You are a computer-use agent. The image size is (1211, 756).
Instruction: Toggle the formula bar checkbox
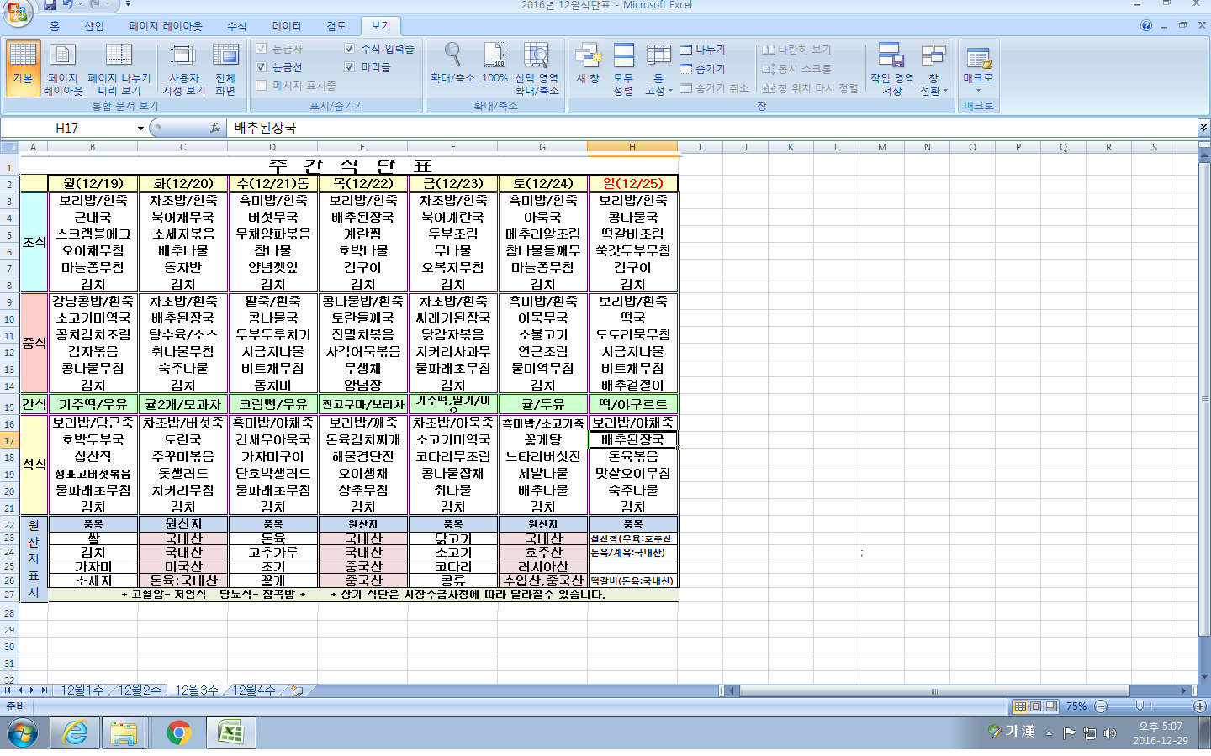tap(349, 49)
